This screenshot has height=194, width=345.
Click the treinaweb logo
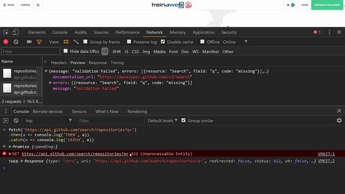(x=171, y=5)
